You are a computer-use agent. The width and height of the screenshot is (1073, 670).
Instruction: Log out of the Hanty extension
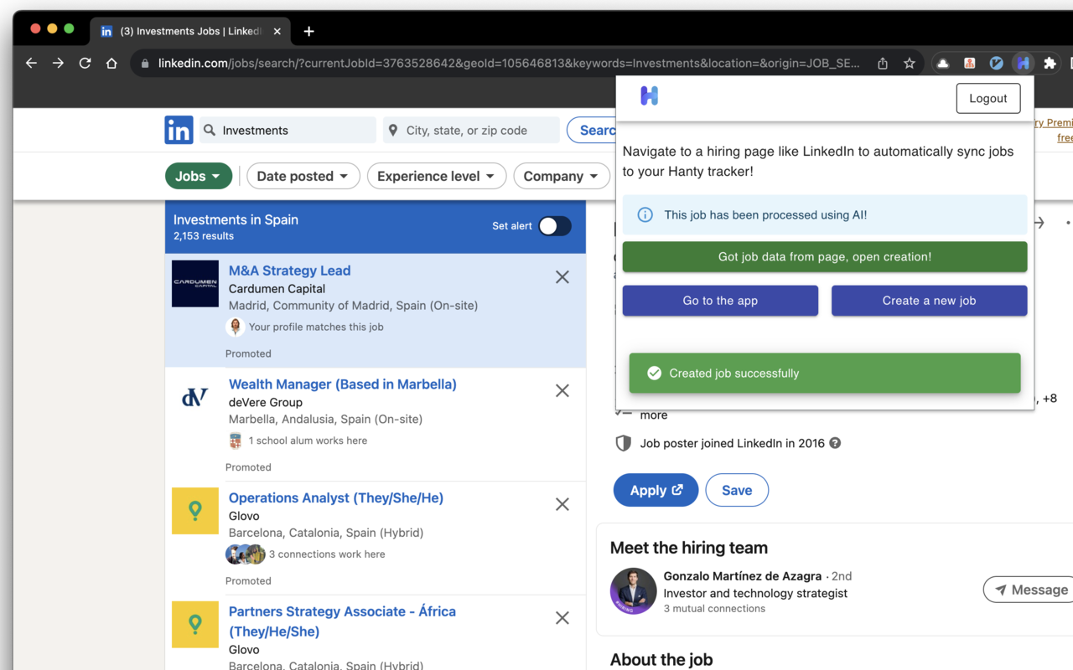tap(987, 98)
